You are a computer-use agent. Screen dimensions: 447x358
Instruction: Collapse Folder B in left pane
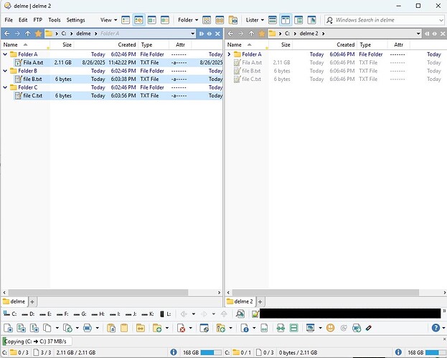click(5, 71)
